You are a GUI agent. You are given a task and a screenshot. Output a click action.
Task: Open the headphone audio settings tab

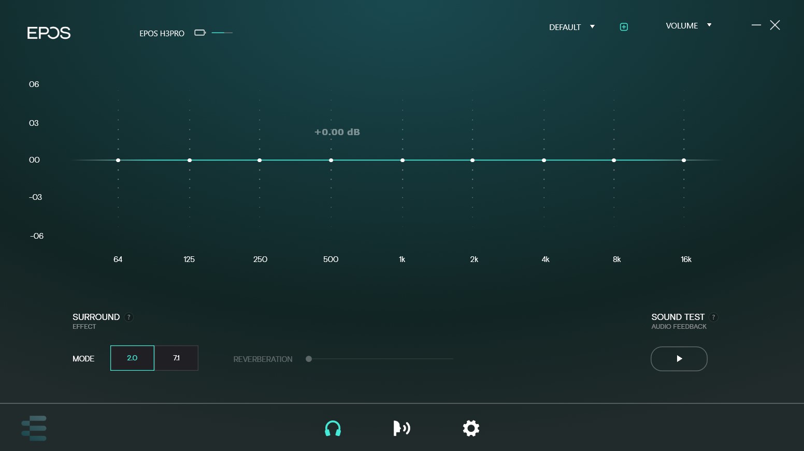(x=333, y=429)
